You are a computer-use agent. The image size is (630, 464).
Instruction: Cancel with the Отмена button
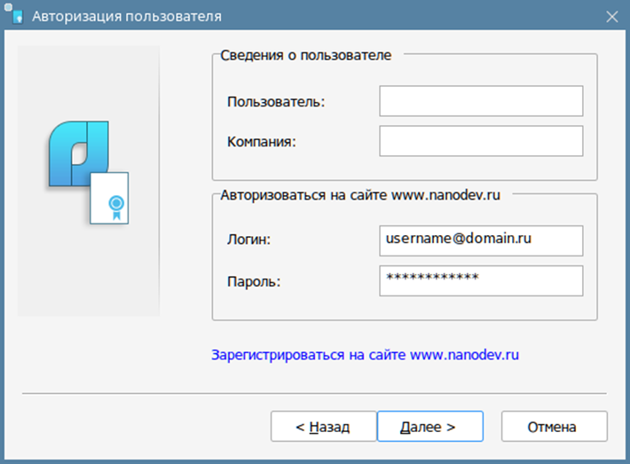coord(554,426)
